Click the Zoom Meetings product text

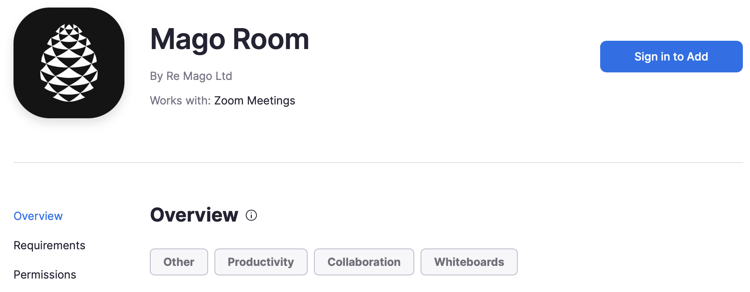click(x=254, y=100)
